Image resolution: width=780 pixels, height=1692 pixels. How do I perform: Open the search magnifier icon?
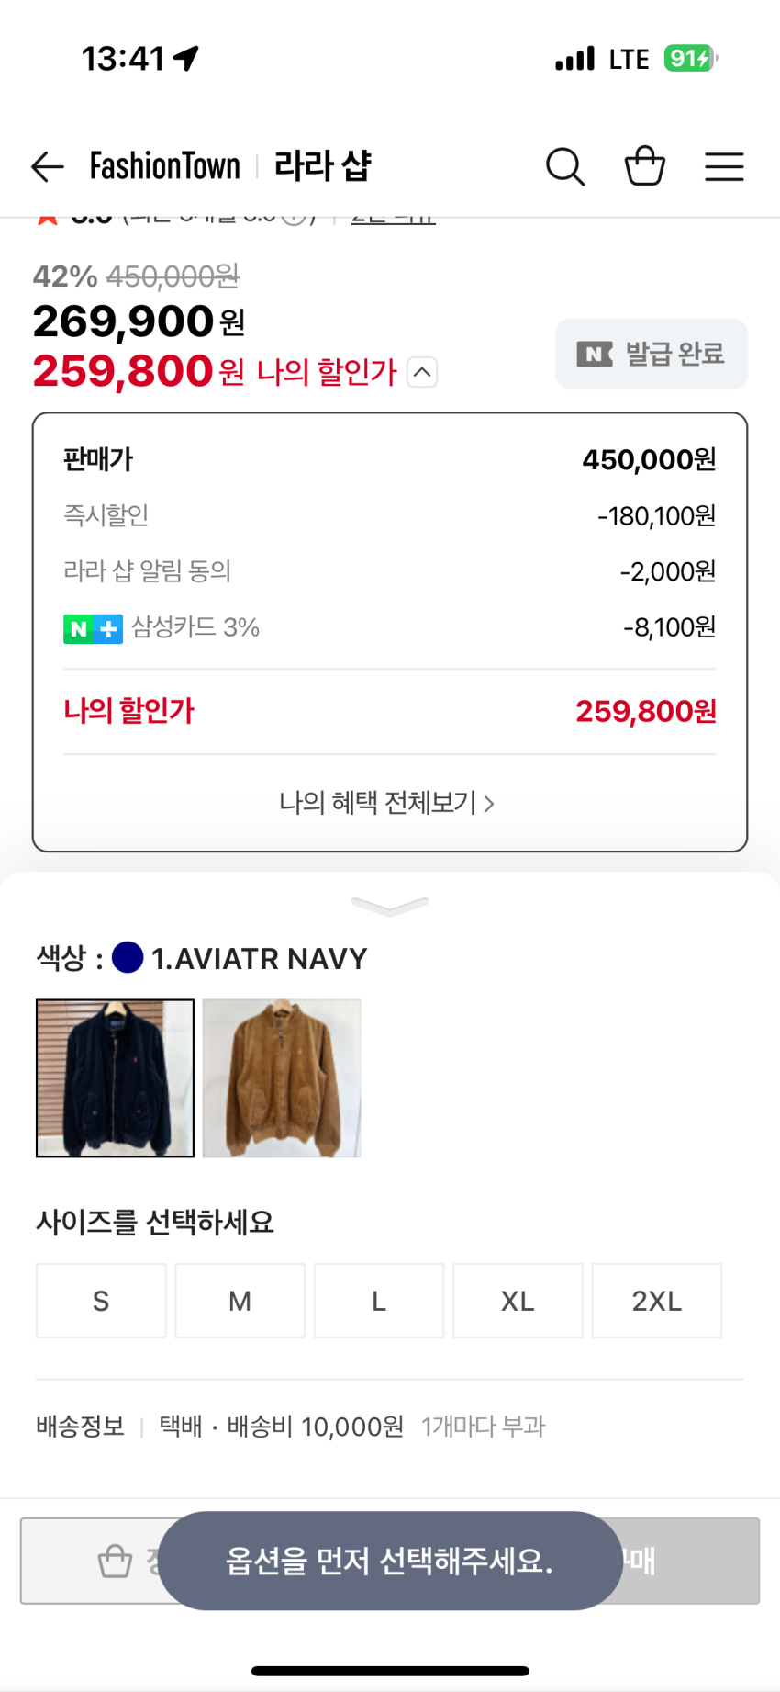(565, 167)
